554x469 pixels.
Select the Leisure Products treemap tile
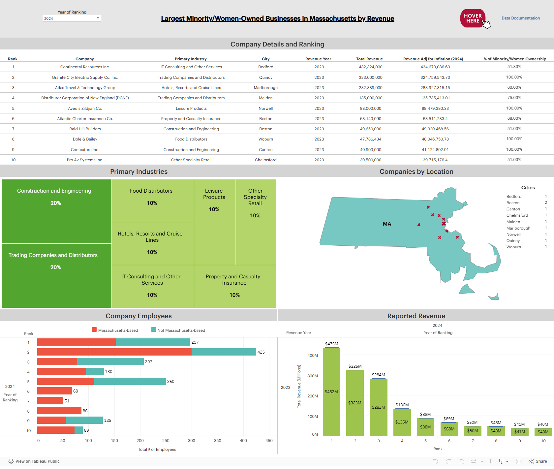click(215, 222)
